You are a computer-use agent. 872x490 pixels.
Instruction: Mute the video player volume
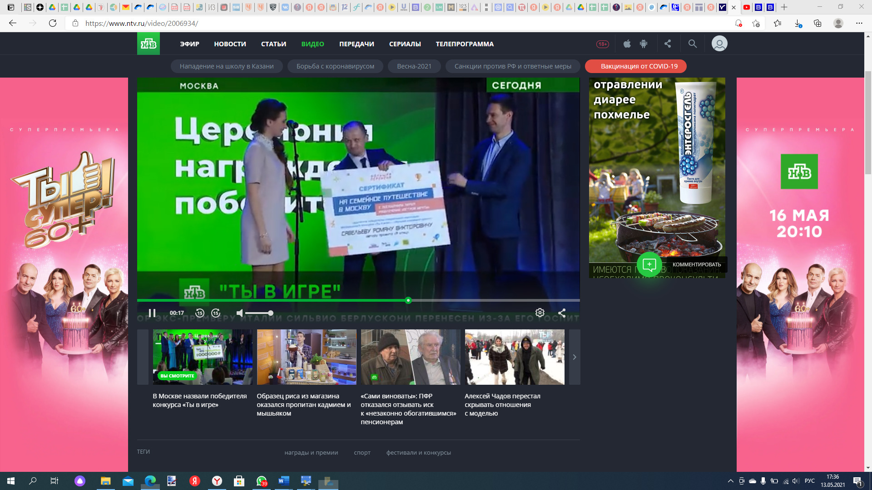(x=240, y=313)
